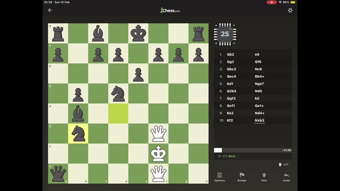
Task: Select the black rook on a8
Action: pos(58,34)
